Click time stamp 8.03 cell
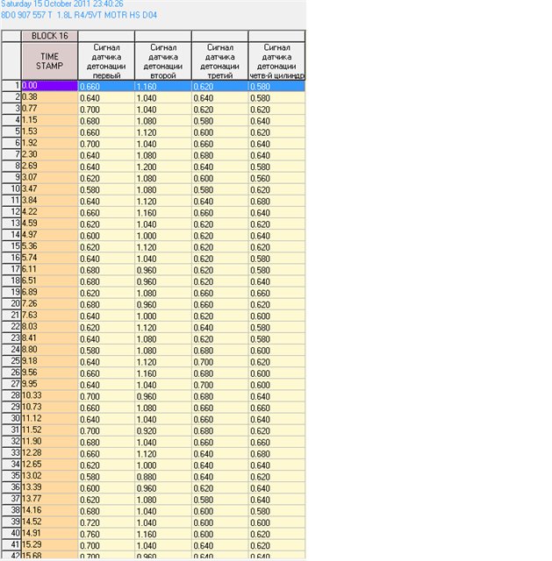This screenshot has height=561, width=552. click(x=49, y=327)
